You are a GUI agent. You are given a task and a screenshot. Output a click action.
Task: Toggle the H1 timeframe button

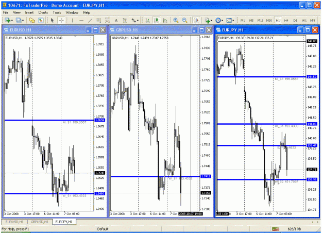point(278,20)
